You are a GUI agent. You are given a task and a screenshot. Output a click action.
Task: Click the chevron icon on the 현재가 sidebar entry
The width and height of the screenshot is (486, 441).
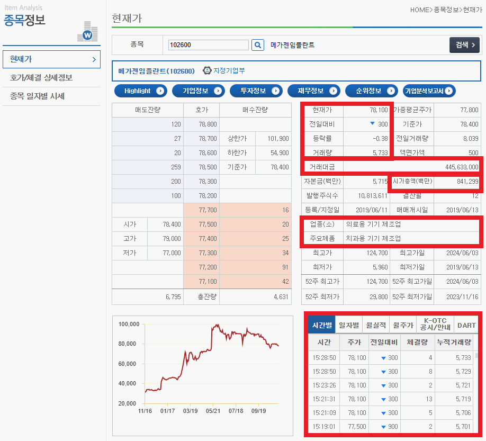[94, 59]
